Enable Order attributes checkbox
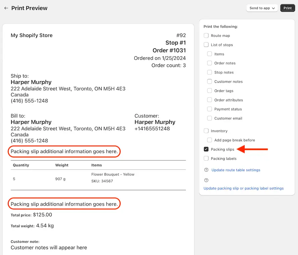 pyautogui.click(x=210, y=100)
